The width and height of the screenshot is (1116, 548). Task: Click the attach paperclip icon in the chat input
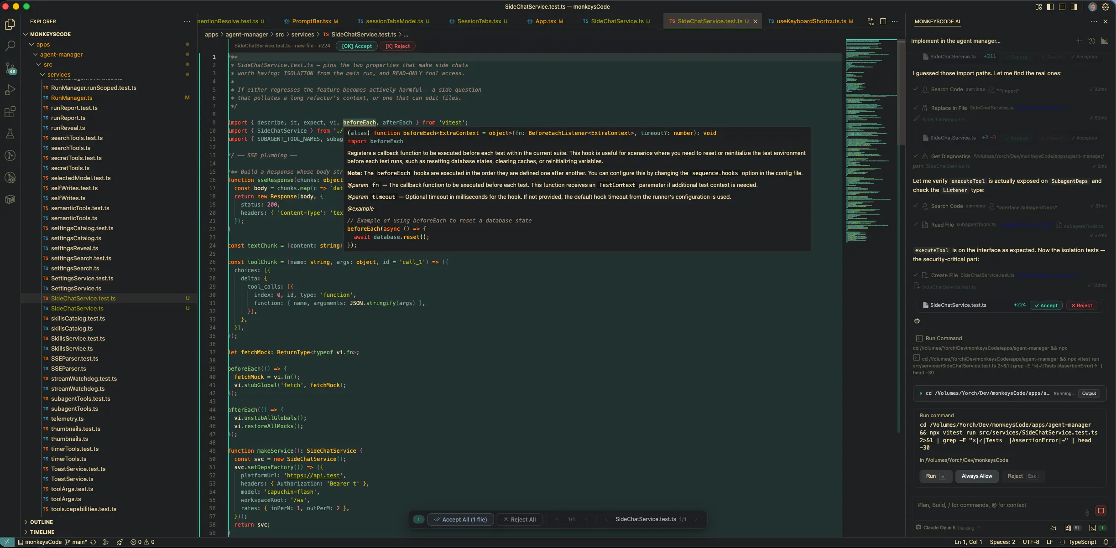[1087, 512]
